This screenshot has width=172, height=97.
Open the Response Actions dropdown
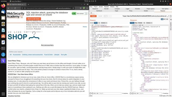pos(149,23)
